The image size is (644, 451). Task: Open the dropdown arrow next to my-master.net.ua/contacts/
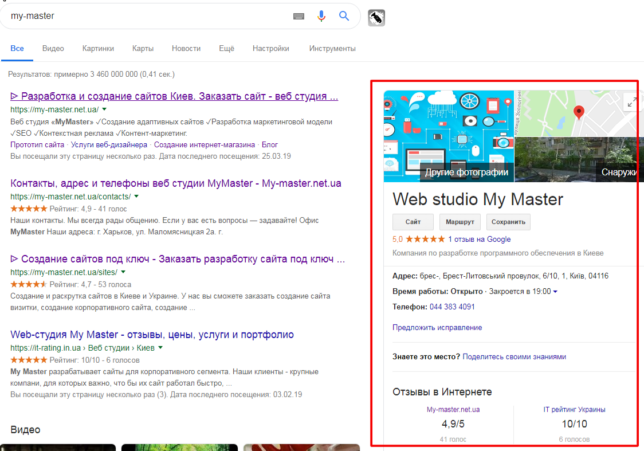pyautogui.click(x=136, y=197)
